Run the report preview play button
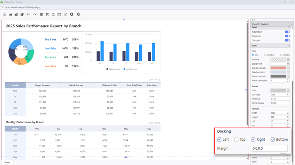Image resolution: width=295 pixels, height=165 pixels. (72, 15)
